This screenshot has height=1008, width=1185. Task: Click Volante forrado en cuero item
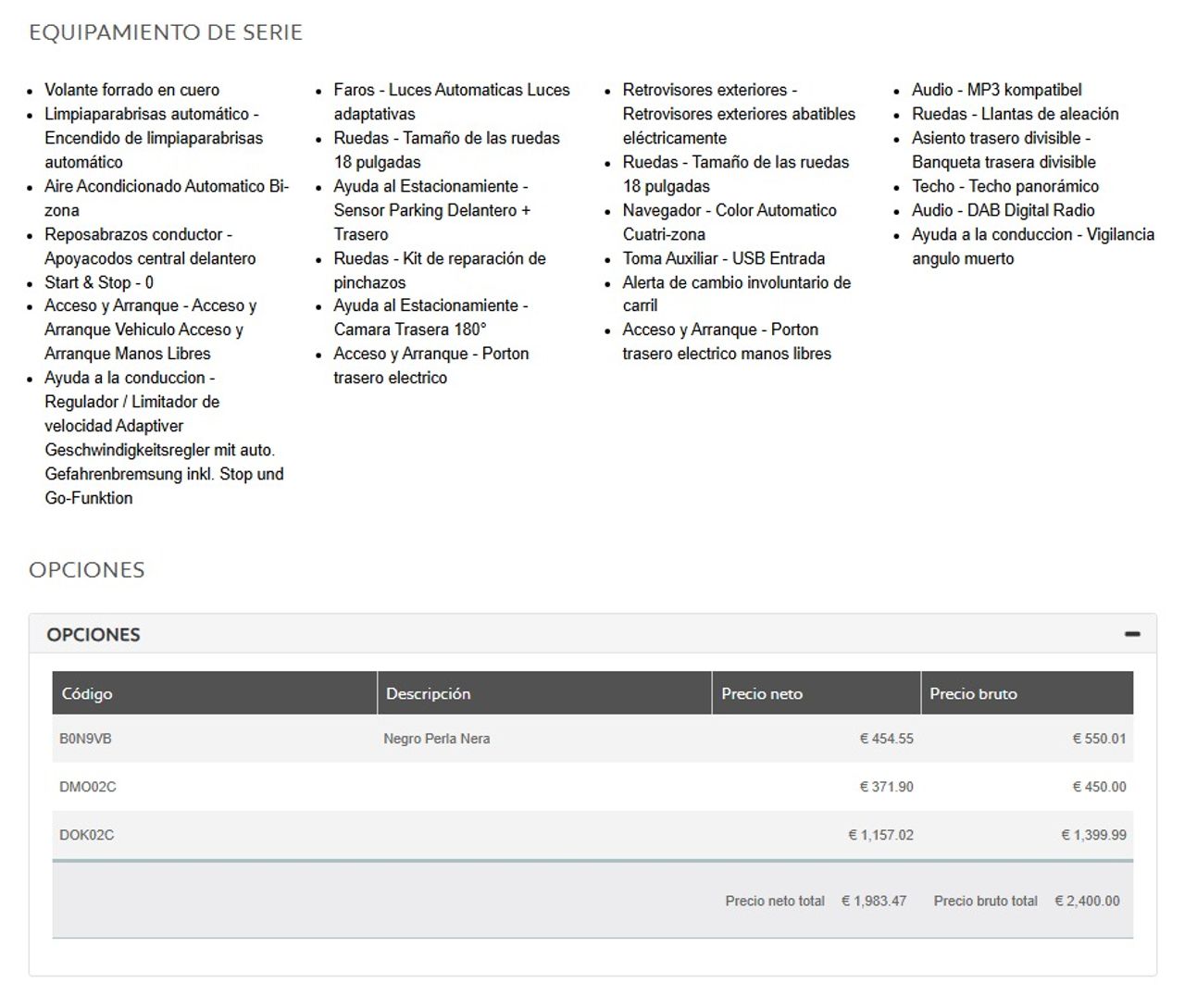132,90
